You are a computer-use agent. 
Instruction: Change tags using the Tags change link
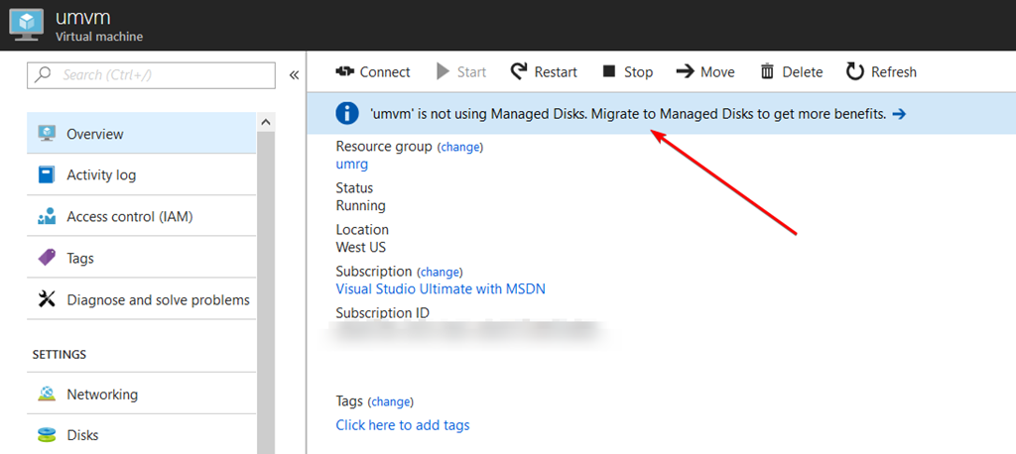point(391,401)
